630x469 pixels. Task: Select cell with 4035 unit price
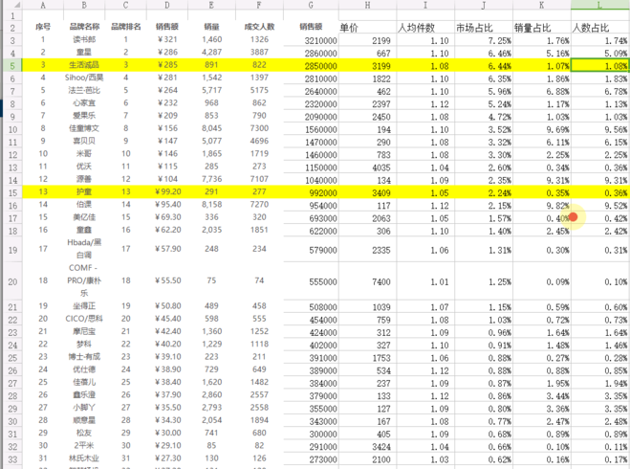point(367,167)
